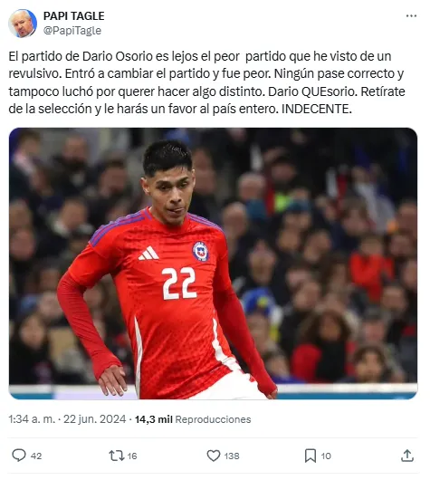
Task: Click the 10 bookmarks count
Action: [326, 456]
